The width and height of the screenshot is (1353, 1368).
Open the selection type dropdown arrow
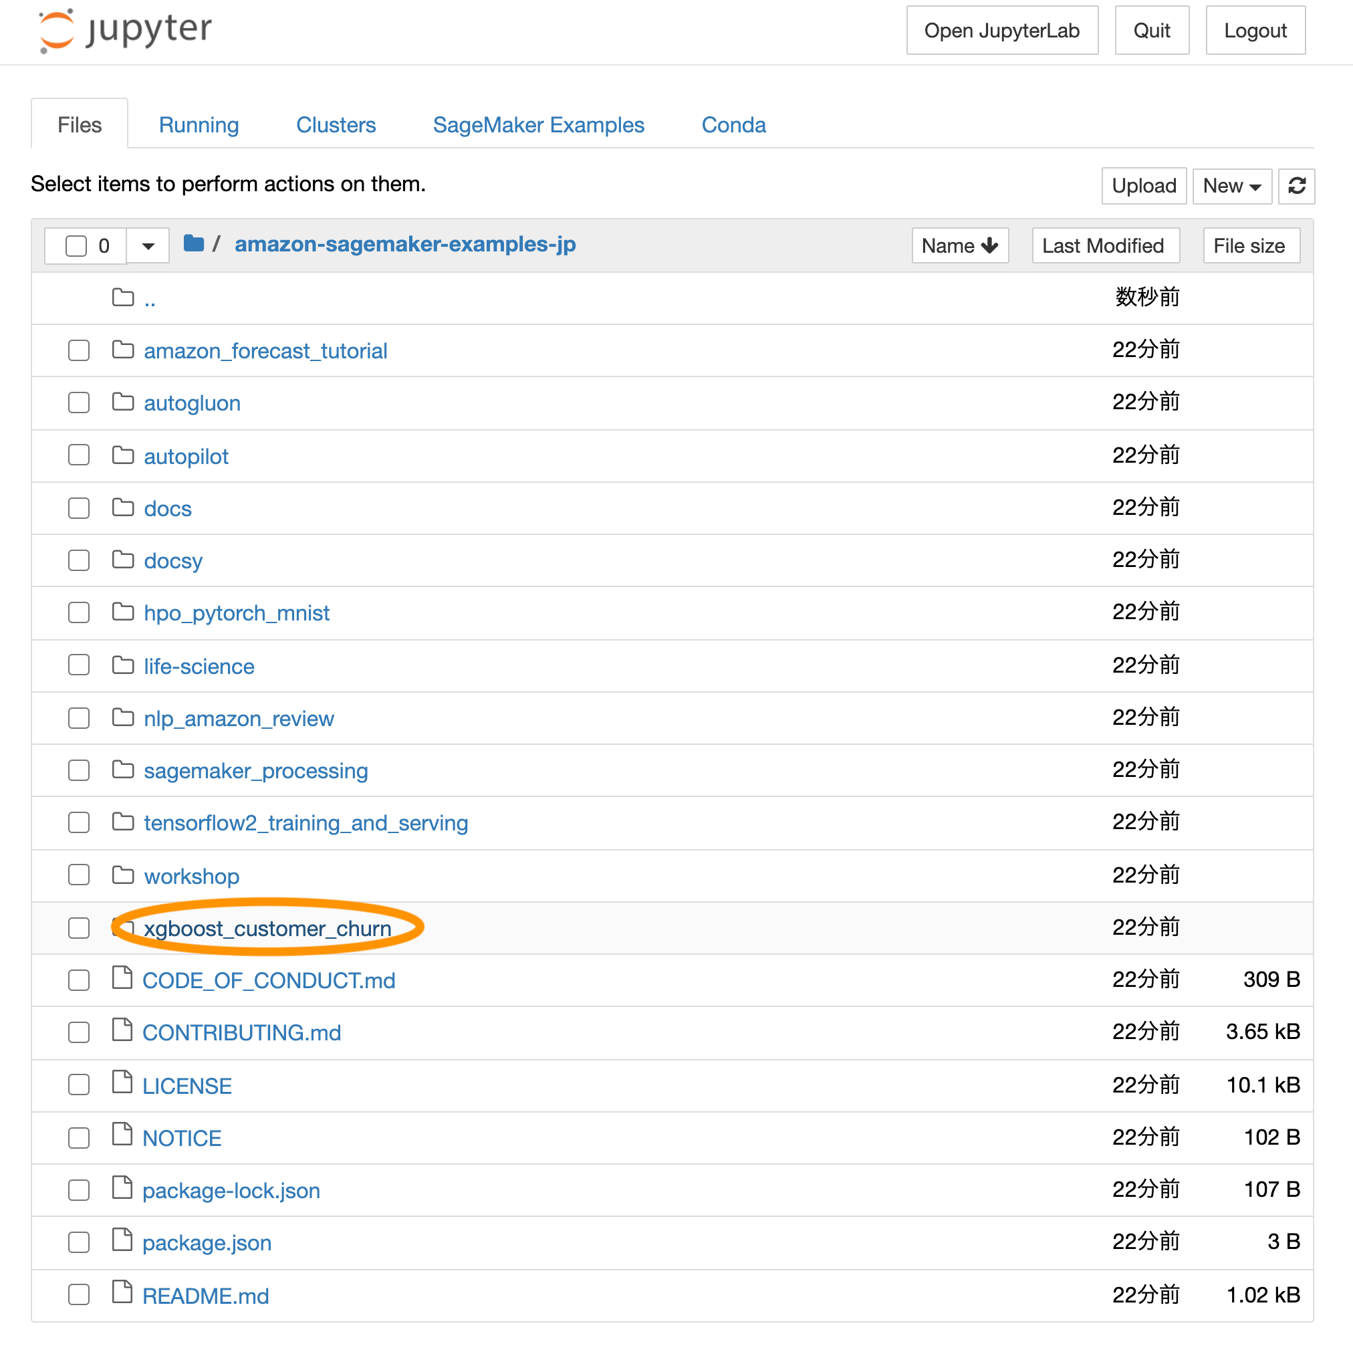tap(148, 245)
